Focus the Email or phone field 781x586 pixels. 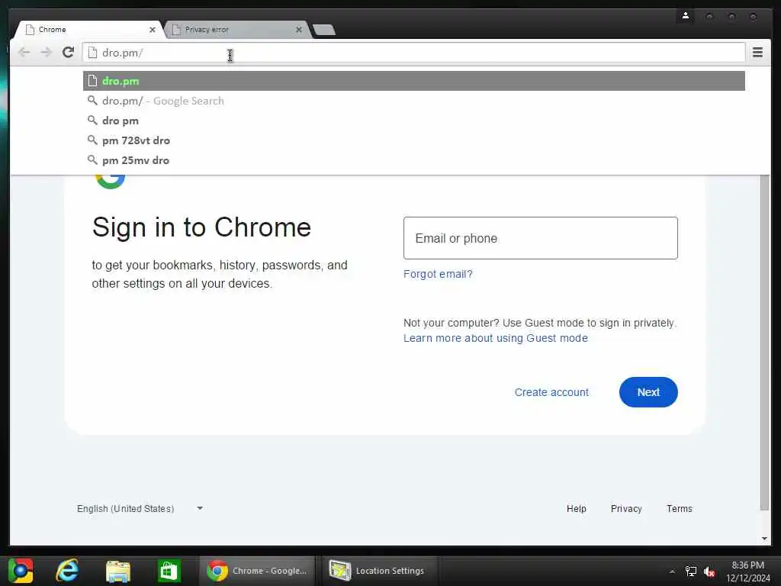[x=541, y=238]
